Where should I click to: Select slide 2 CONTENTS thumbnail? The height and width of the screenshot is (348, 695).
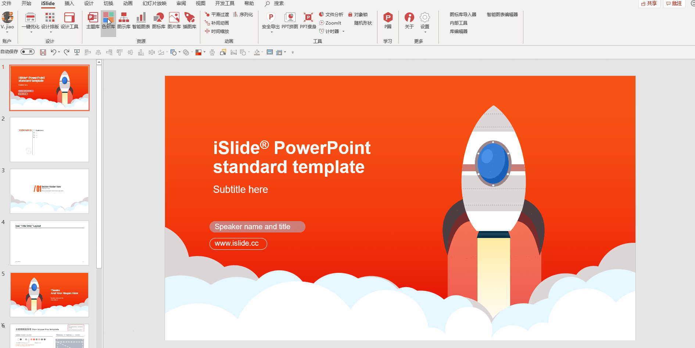[49, 139]
